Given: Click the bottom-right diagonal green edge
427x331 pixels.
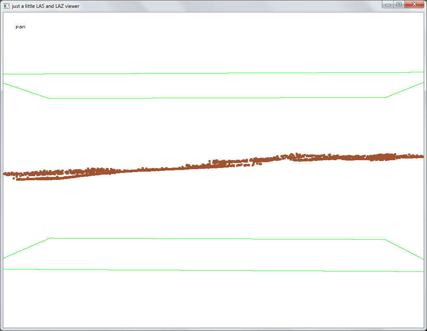Looking at the screenshot, I should click(405, 250).
